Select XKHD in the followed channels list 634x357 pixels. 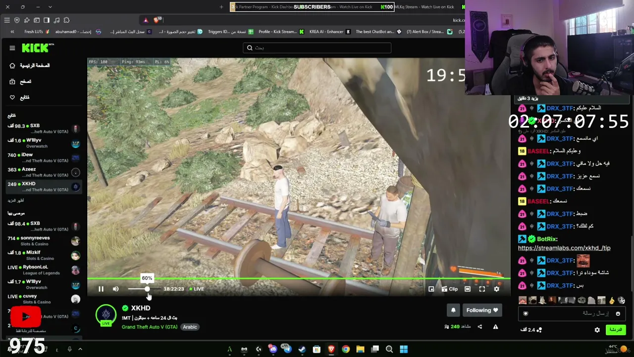[44, 186]
